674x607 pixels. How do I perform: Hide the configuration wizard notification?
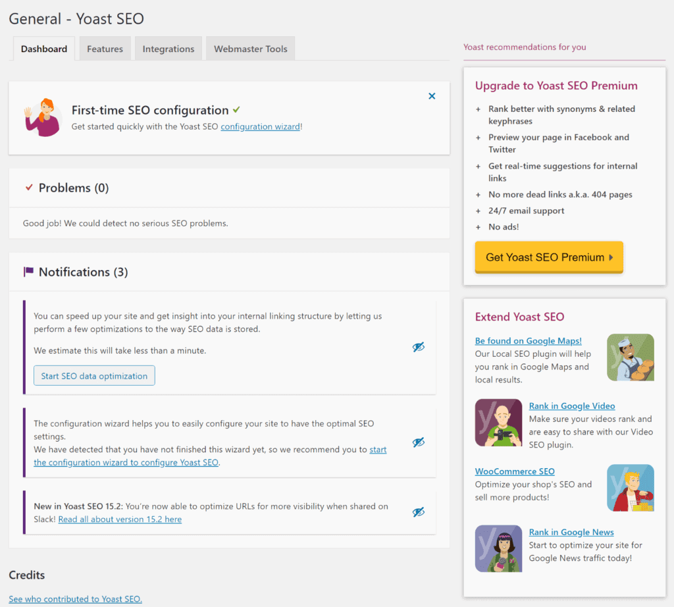[x=418, y=442]
